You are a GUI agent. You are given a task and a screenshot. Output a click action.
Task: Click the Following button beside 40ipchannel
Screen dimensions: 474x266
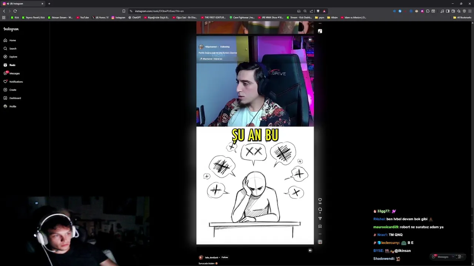[225, 47]
